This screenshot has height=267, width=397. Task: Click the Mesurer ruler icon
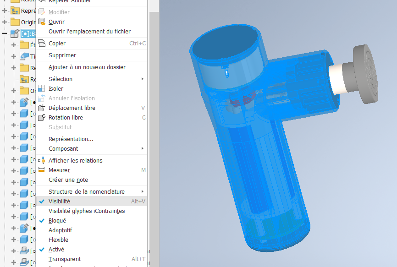42,170
